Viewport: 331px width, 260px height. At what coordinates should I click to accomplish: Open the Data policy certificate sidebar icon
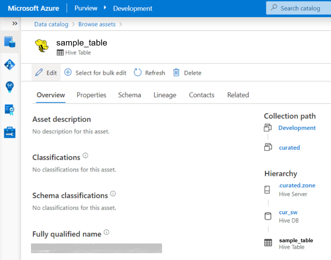click(10, 110)
